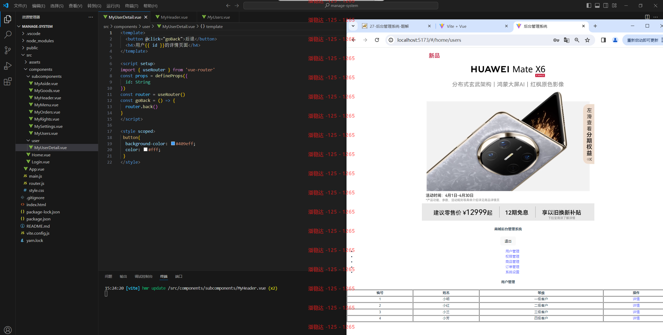The width and height of the screenshot is (663, 335).
Task: Open the Accounts menu in VS Code
Action: (x=8, y=330)
